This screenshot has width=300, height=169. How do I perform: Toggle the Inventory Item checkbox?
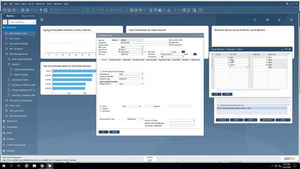click(x=170, y=40)
